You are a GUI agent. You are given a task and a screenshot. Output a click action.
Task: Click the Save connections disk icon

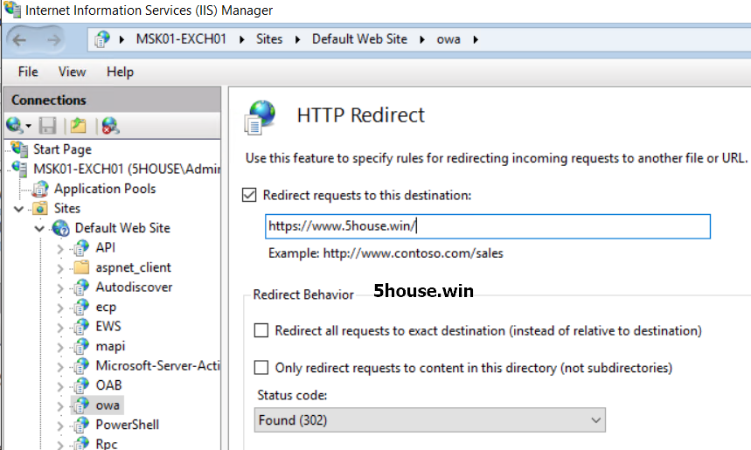click(x=48, y=126)
